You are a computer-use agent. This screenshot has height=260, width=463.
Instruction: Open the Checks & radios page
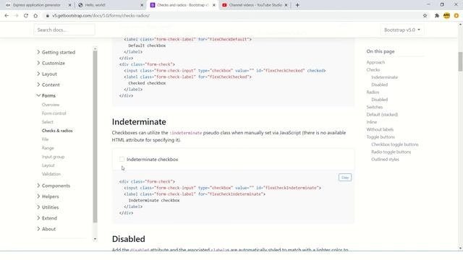pos(57,131)
